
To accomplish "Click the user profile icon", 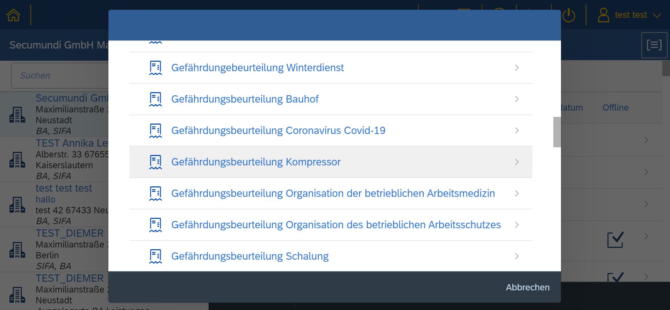I will [603, 15].
